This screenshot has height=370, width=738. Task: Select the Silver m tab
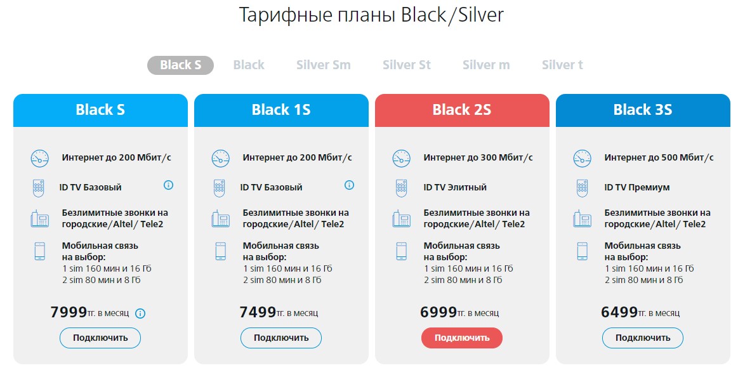point(486,65)
